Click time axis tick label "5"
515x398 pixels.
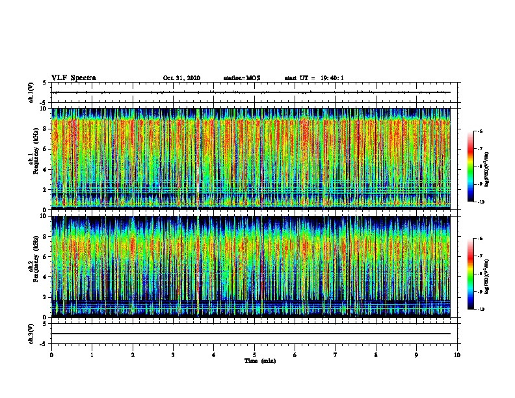coord(254,355)
